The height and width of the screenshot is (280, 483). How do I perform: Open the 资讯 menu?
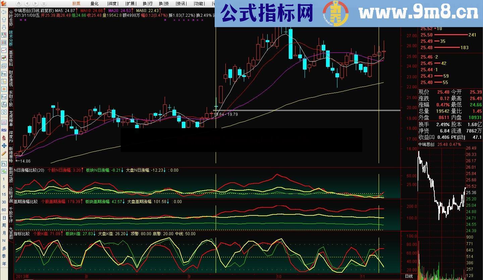pos(181,3)
